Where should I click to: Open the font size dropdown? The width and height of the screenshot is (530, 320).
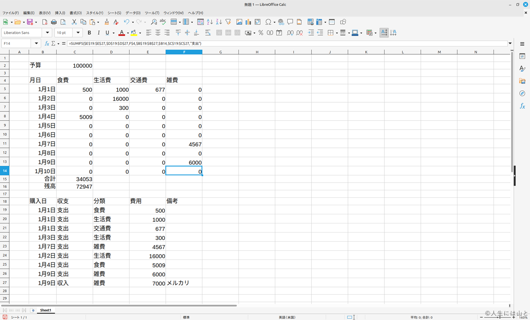point(78,33)
